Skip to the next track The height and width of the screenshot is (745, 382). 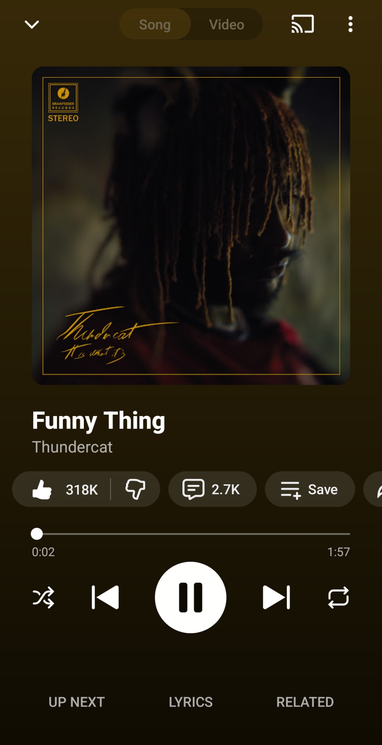coord(276,597)
